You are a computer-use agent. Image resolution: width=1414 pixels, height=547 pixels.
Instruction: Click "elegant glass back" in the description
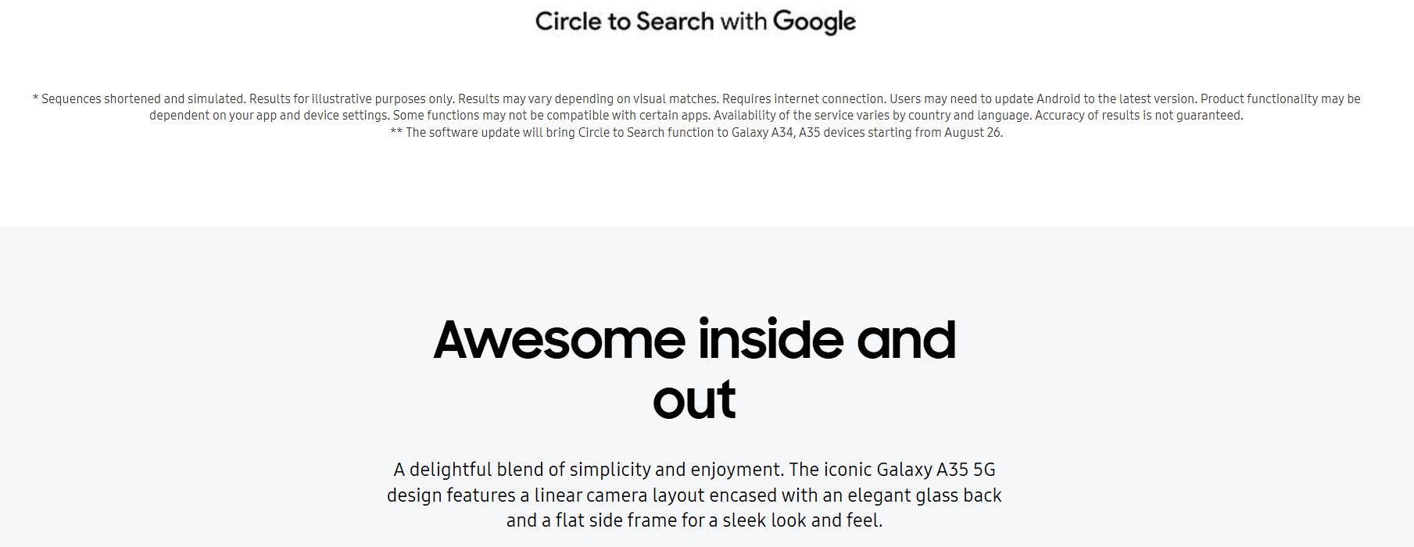pyautogui.click(x=925, y=495)
